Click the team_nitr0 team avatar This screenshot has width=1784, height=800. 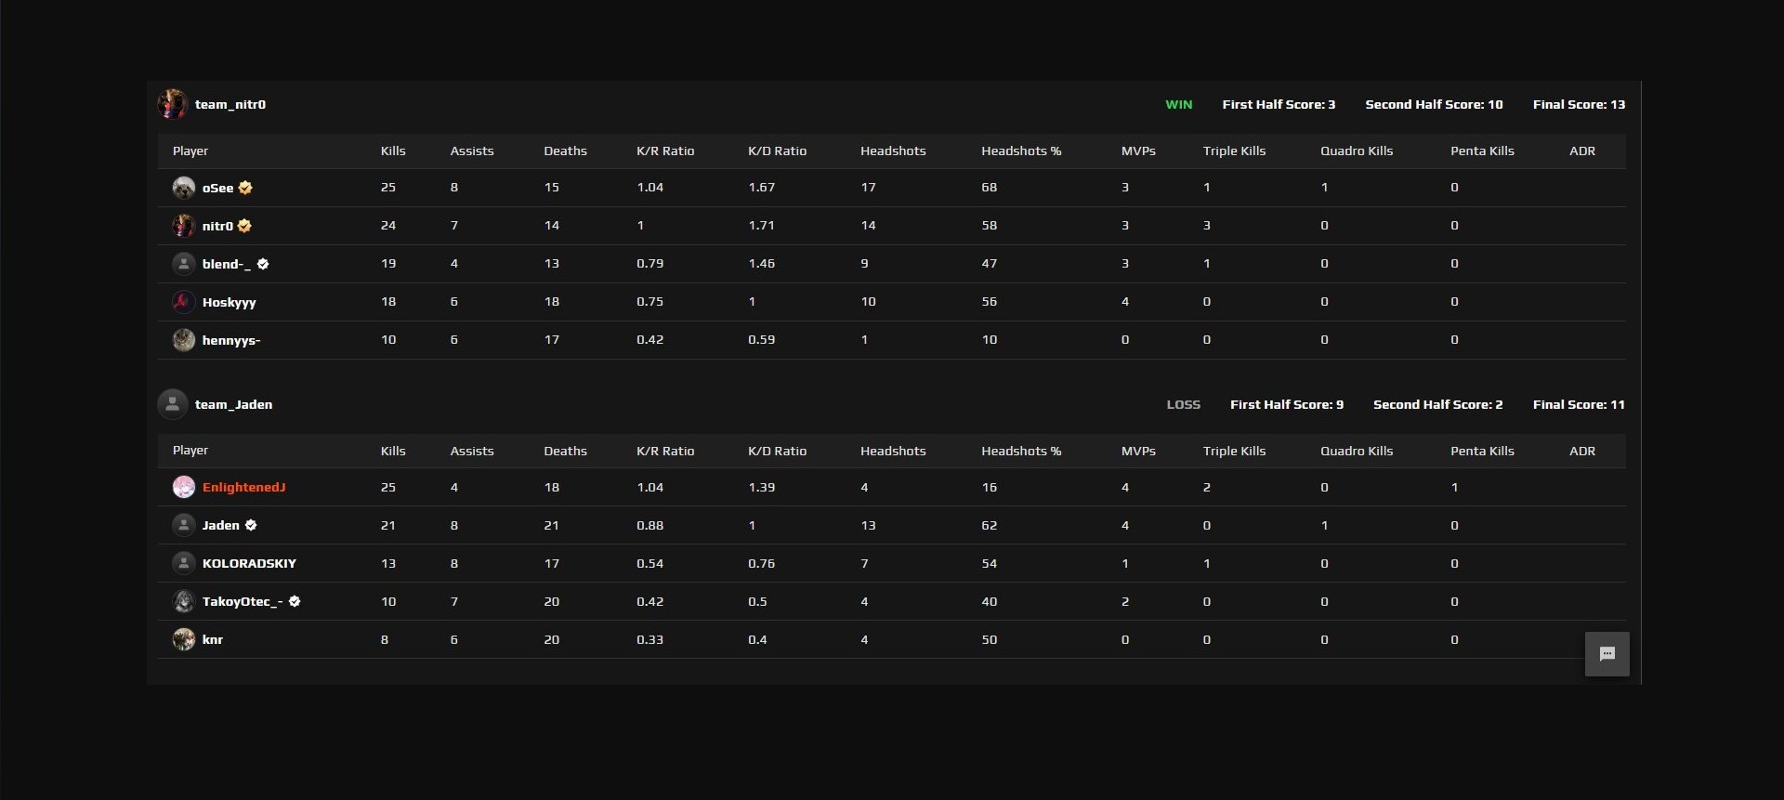pyautogui.click(x=173, y=104)
